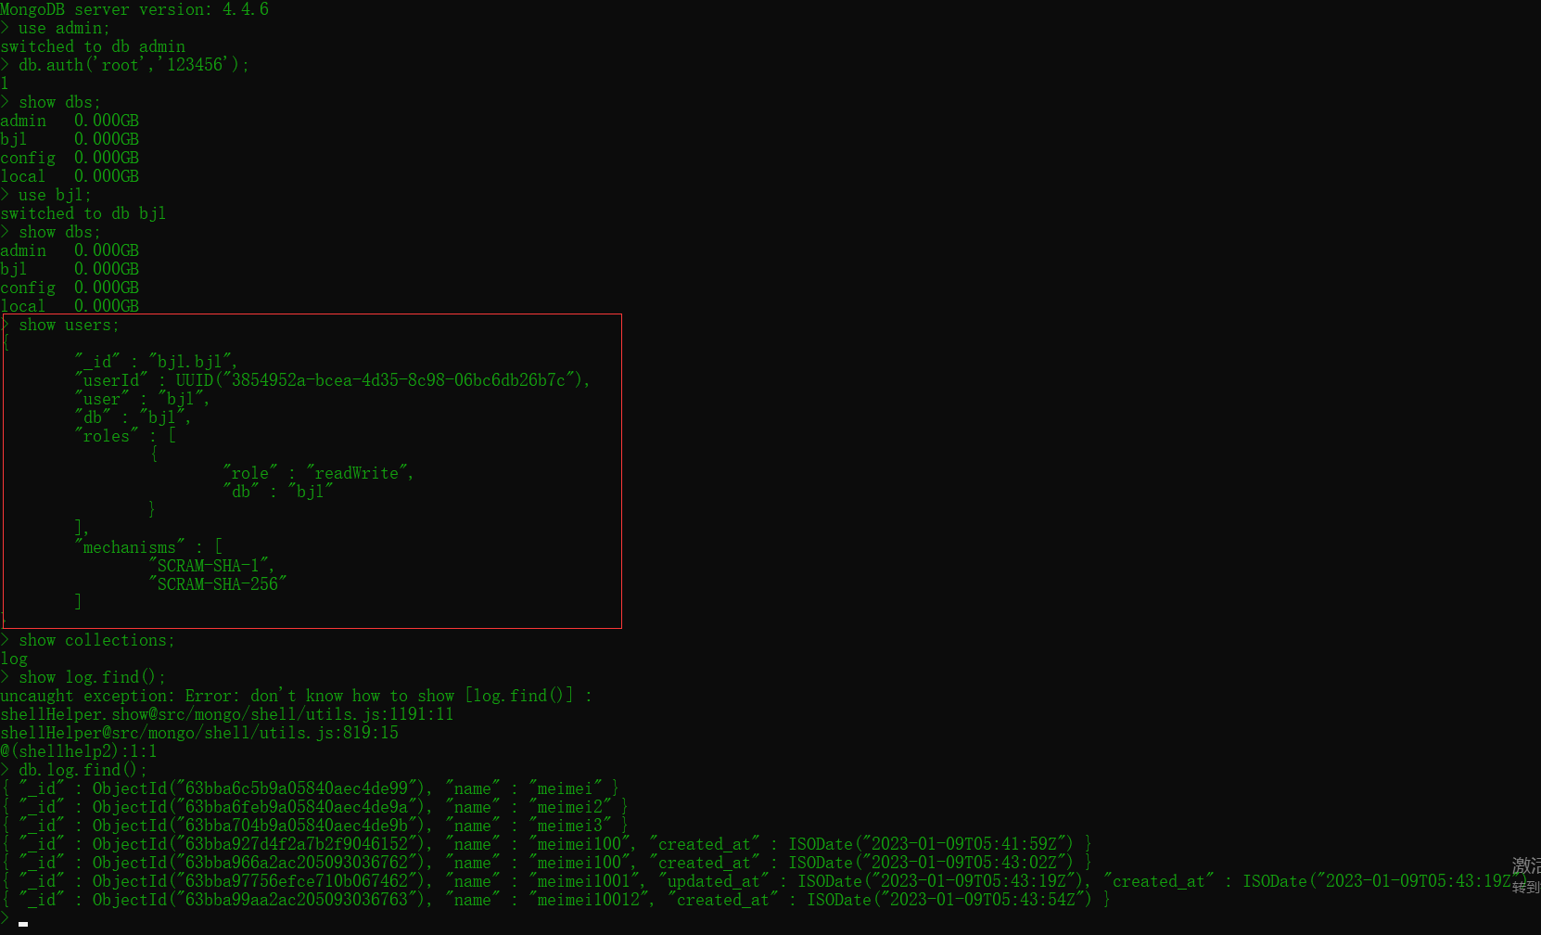Click the Windows activation watermark text
This screenshot has width=1541, height=935.
(1527, 876)
